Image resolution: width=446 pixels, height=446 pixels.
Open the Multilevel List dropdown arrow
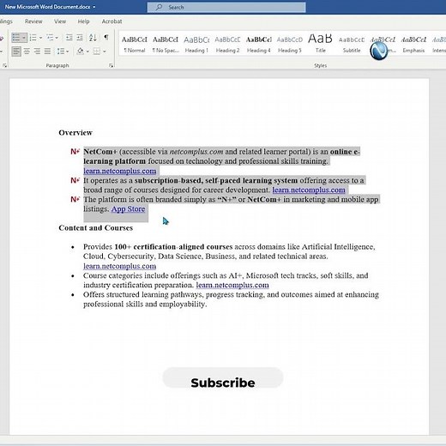tap(57, 38)
